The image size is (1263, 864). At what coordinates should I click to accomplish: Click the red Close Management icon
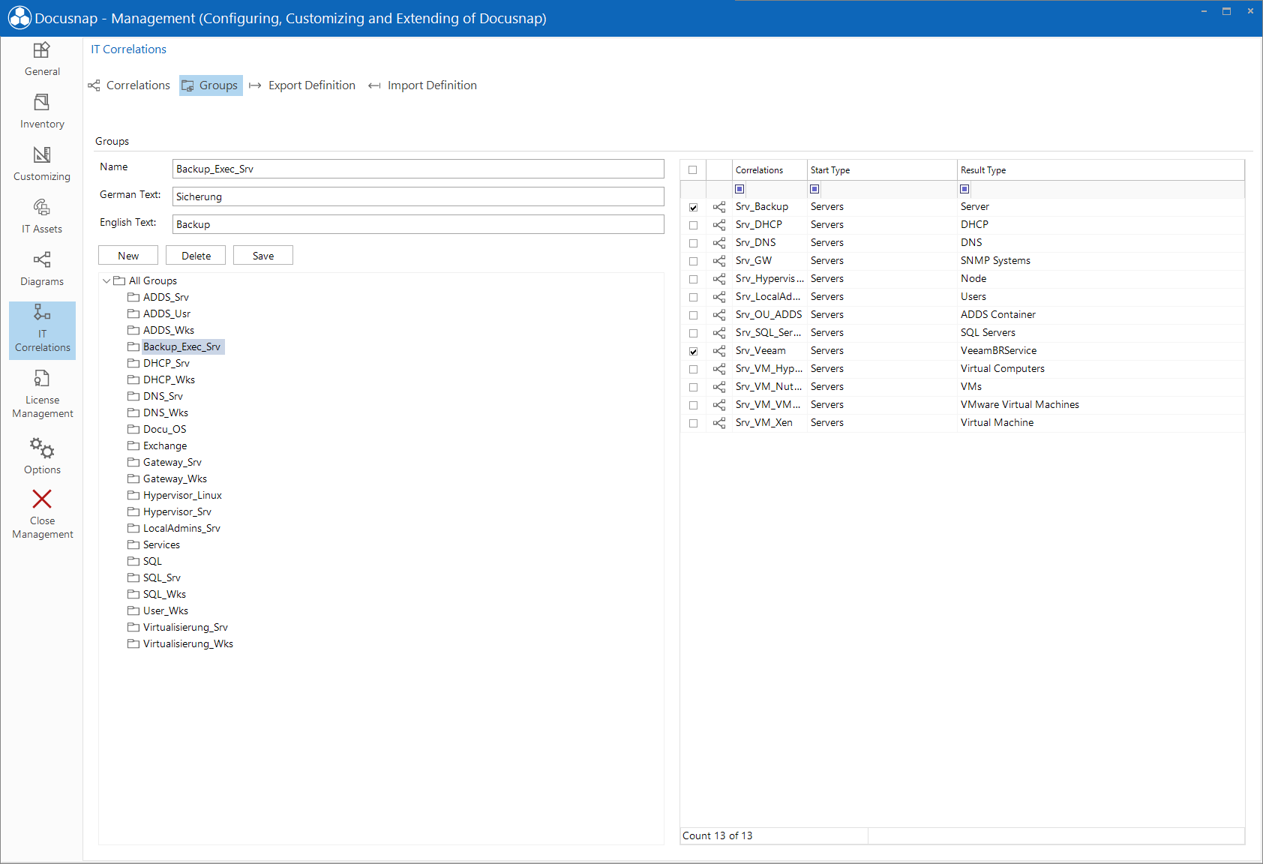(42, 499)
